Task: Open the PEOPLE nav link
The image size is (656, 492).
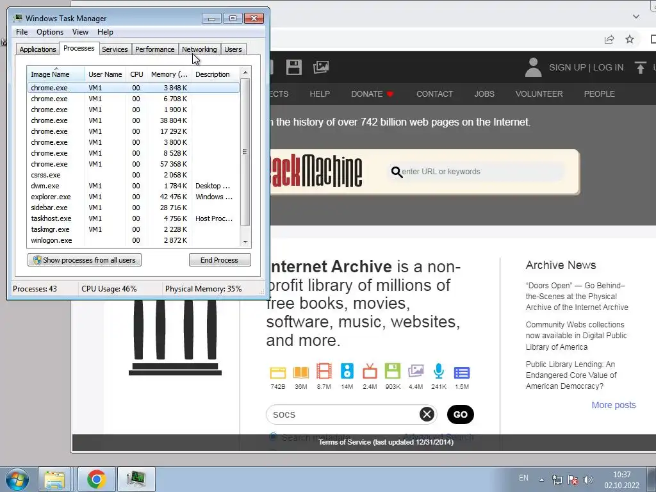Action: click(599, 94)
